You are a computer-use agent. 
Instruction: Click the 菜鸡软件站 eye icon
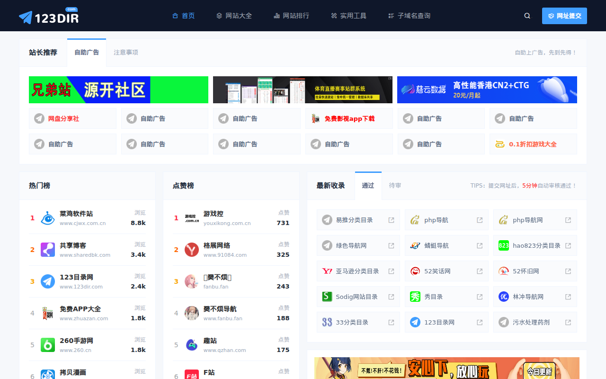coord(48,218)
